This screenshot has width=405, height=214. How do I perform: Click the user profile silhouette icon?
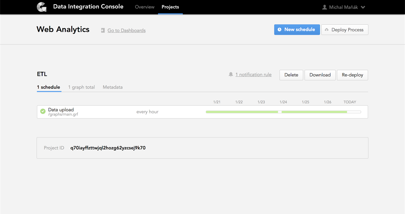coord(325,7)
